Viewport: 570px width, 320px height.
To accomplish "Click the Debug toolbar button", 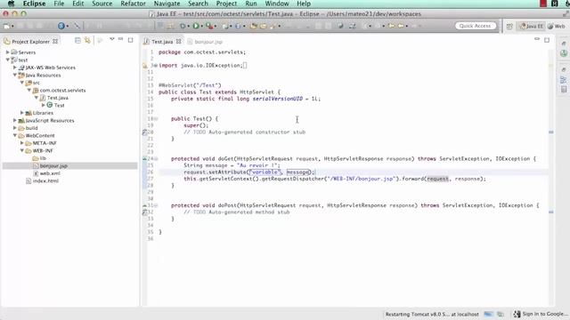I will tap(183, 26).
